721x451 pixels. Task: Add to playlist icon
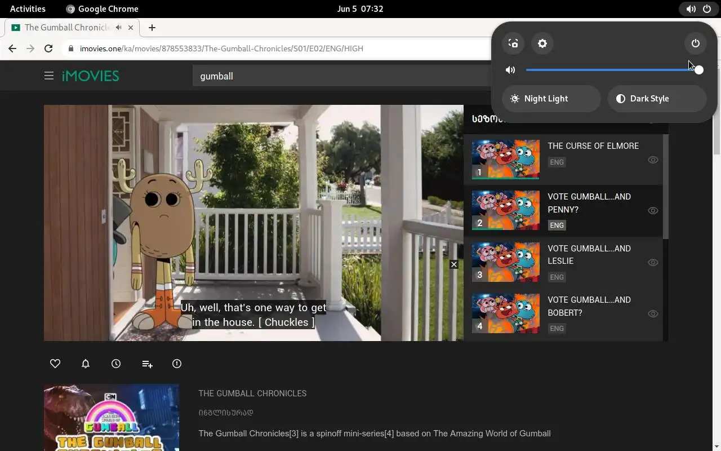147,364
